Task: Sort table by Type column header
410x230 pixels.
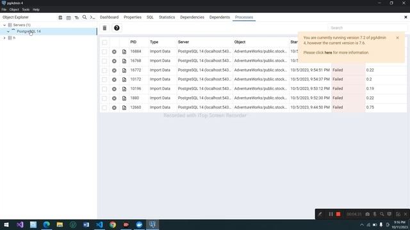Action: tap(154, 42)
